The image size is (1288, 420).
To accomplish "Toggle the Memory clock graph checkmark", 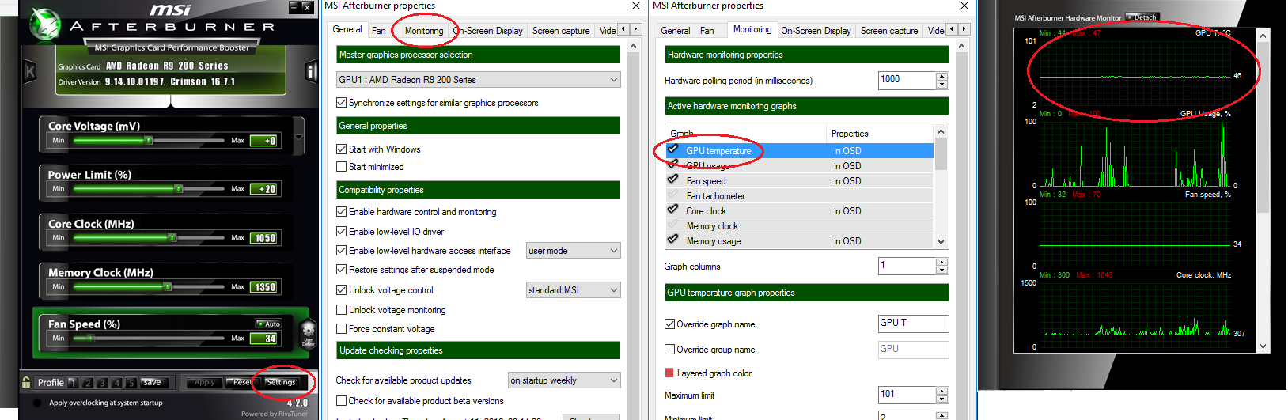I will 673,225.
